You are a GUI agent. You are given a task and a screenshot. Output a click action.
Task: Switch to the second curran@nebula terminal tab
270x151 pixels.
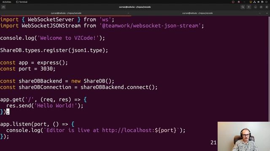coord(197,13)
